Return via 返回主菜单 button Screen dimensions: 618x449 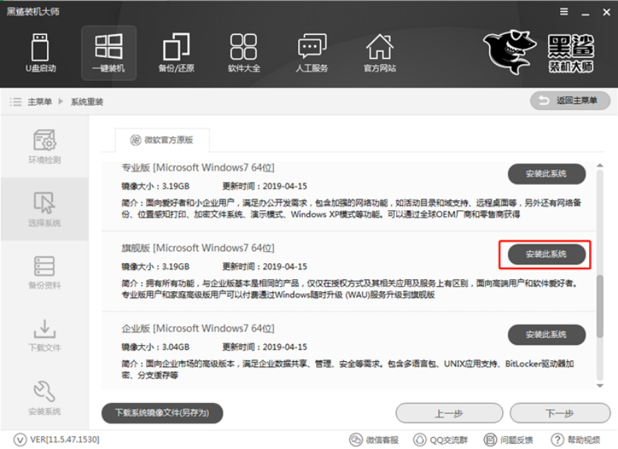(570, 100)
